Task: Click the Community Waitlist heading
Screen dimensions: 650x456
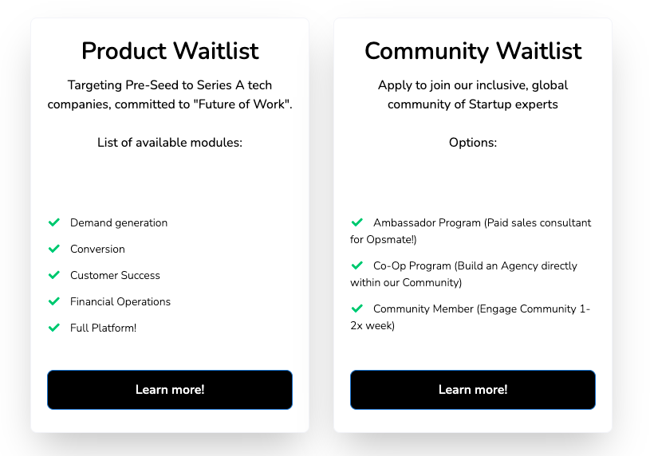Action: 473,51
